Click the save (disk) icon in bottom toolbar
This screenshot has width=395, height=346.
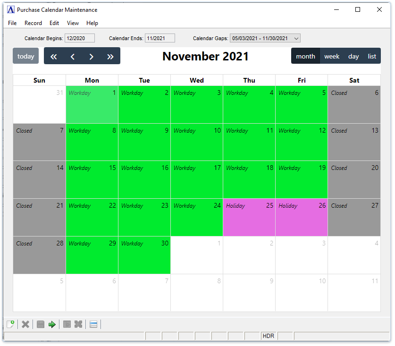coord(40,324)
